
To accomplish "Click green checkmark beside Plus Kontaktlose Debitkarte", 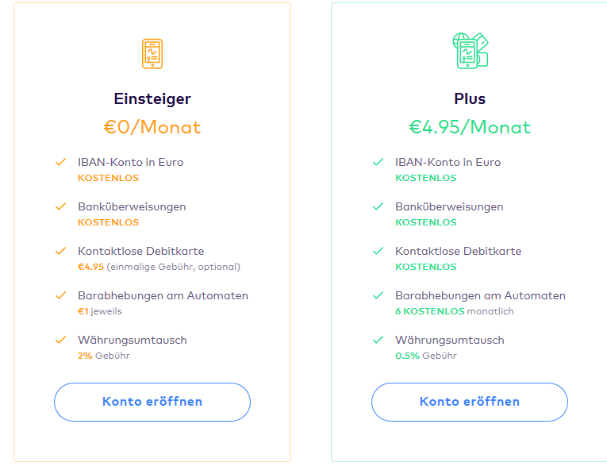I will pyautogui.click(x=378, y=251).
